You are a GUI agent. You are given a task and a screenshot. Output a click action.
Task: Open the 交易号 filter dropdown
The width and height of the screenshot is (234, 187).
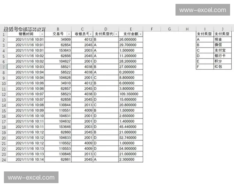point(69,34)
